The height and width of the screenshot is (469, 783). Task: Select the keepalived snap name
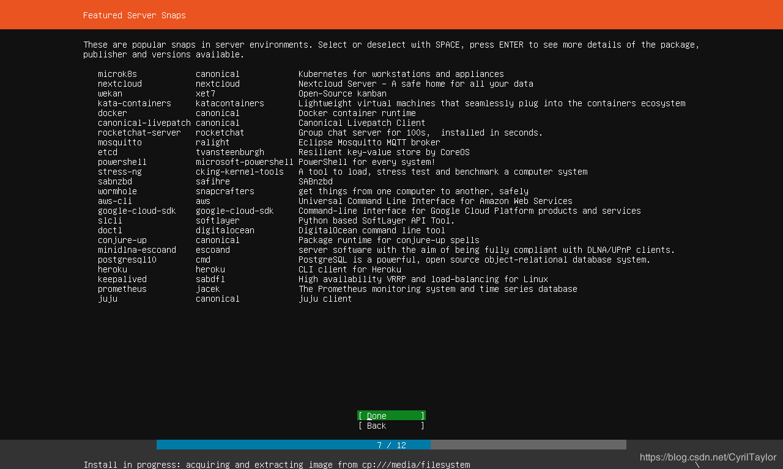[122, 279]
